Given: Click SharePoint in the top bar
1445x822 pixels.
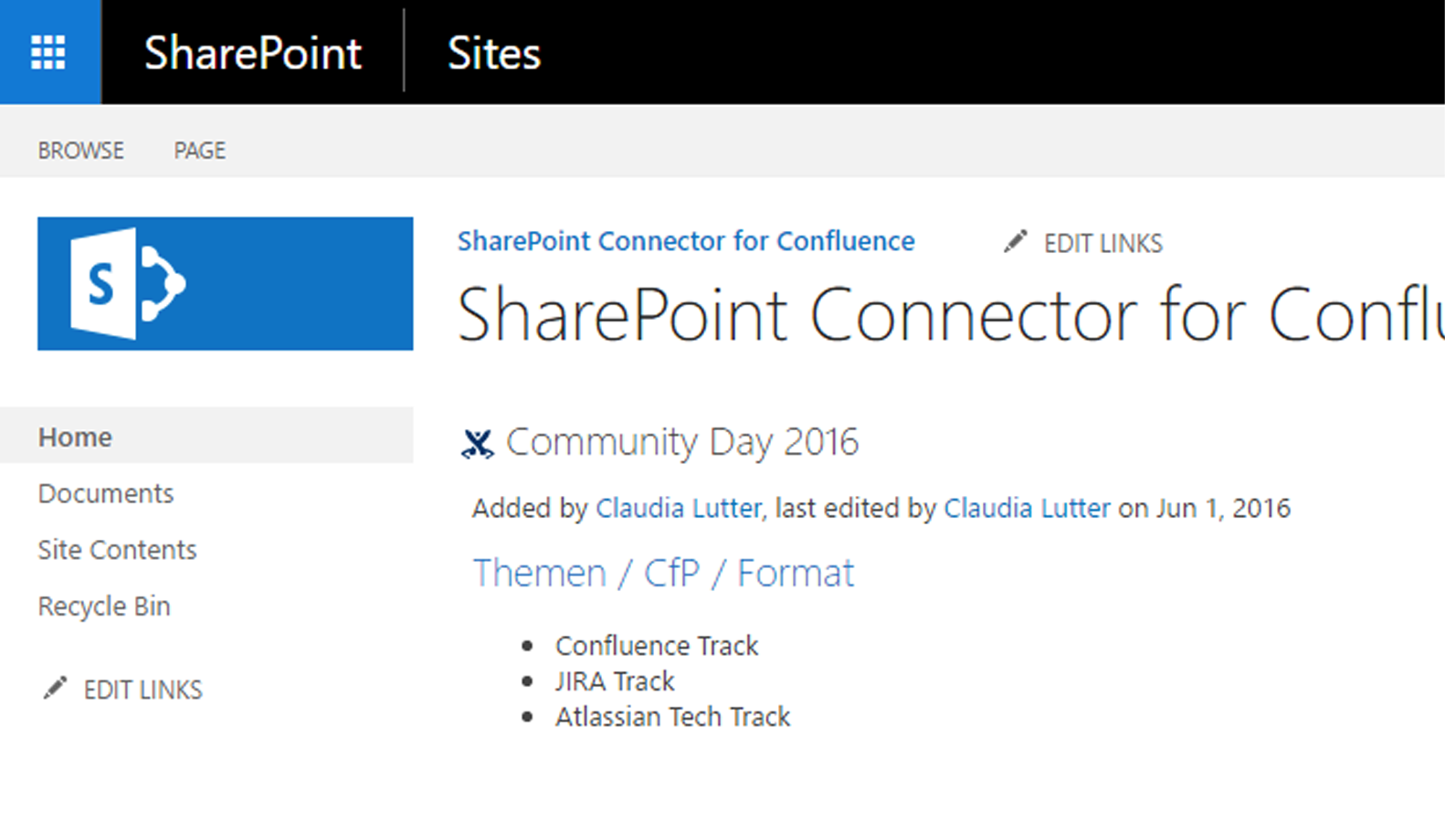Looking at the screenshot, I should coord(252,53).
